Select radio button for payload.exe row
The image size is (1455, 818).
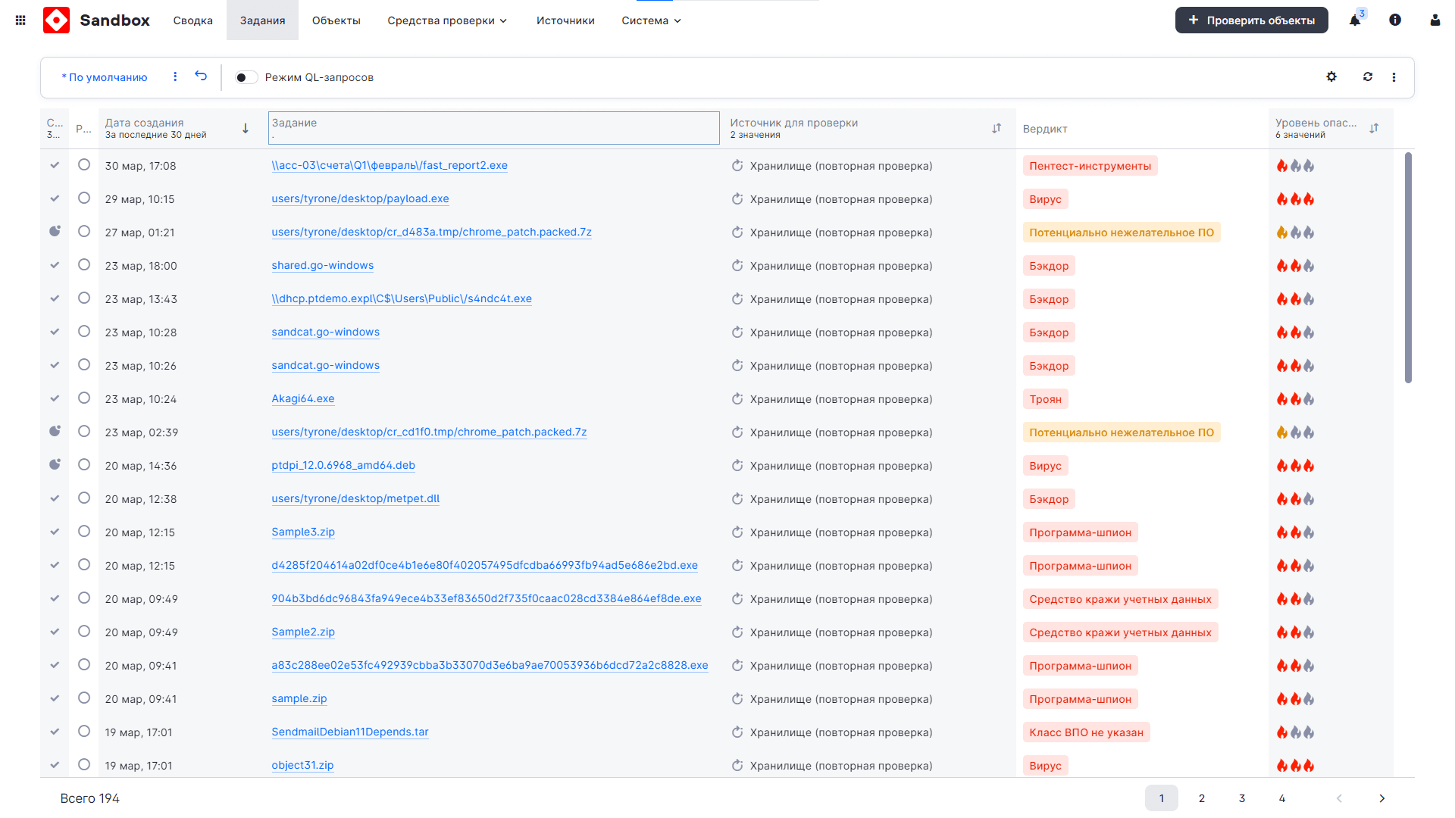click(x=84, y=198)
